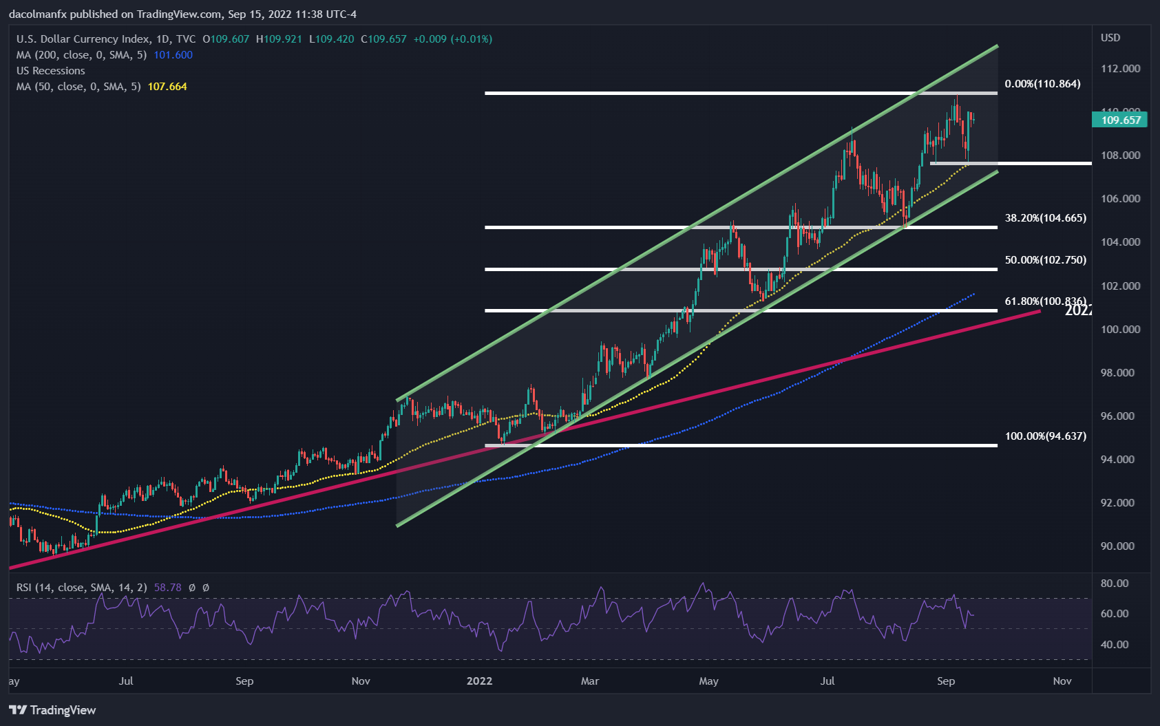
Task: Click the May time axis label
Action: click(708, 681)
